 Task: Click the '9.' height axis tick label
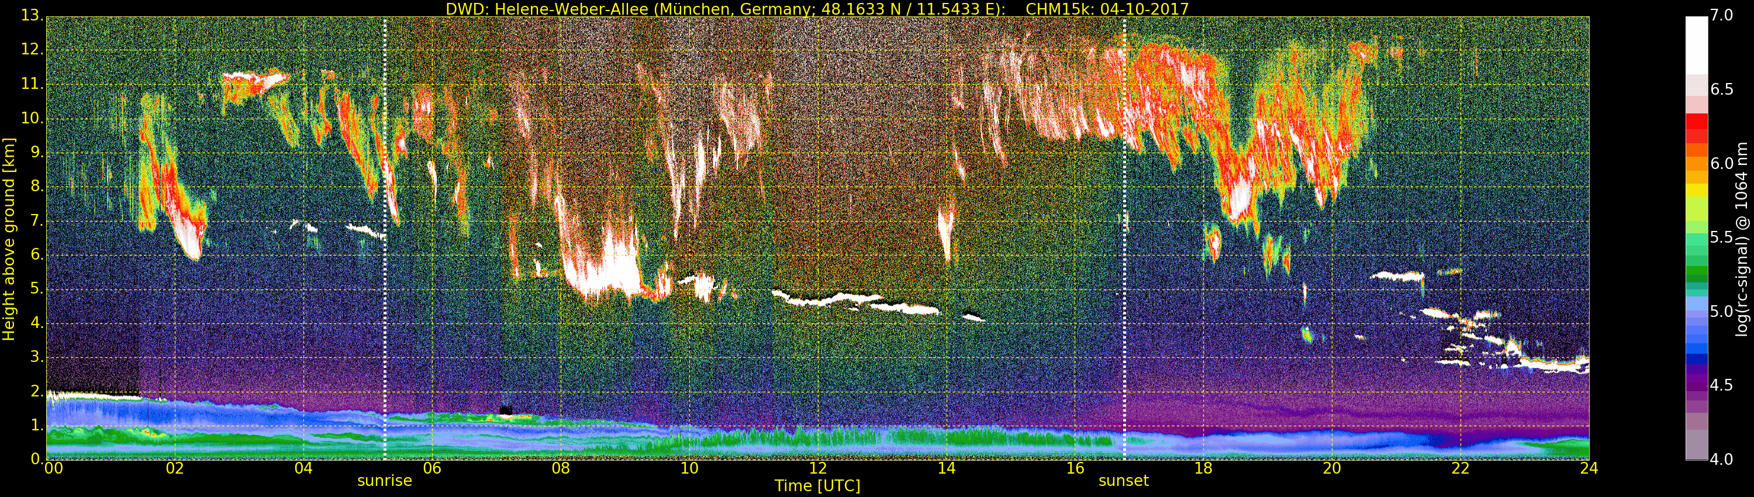click(36, 153)
